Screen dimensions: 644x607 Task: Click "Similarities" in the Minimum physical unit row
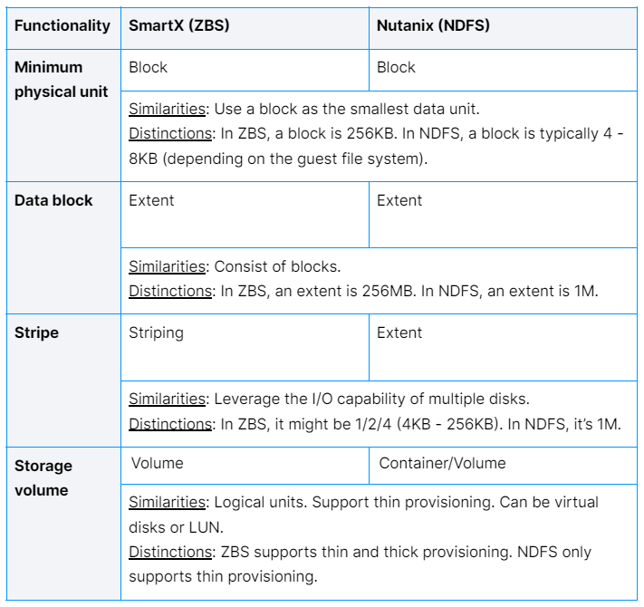[168, 110]
